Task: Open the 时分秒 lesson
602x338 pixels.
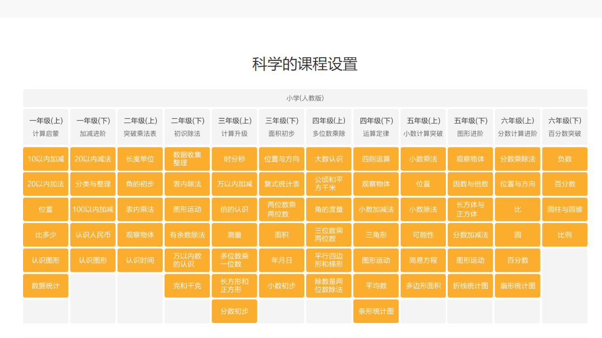Action: (234, 159)
